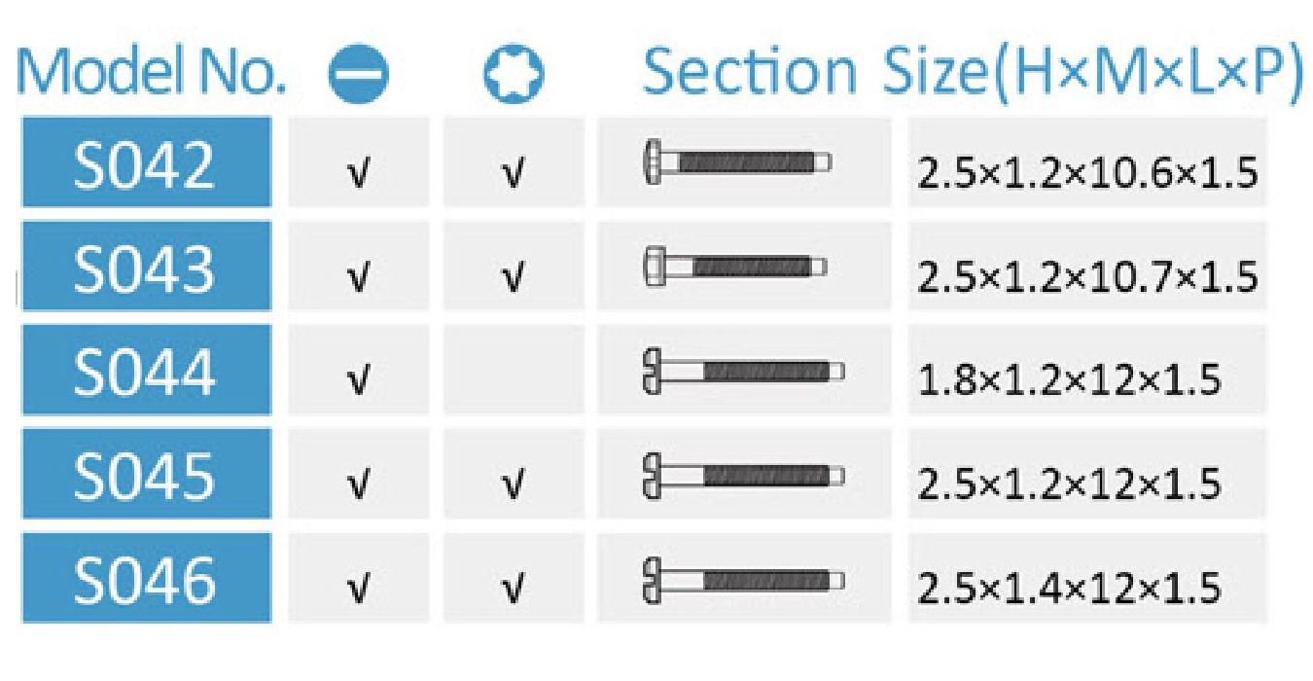Click the S042 screw section image

coord(738,161)
